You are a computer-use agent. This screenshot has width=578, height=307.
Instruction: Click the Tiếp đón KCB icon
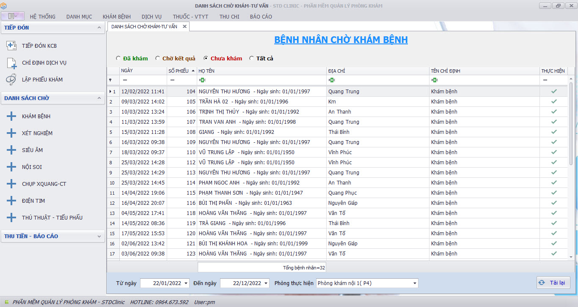pyautogui.click(x=11, y=46)
